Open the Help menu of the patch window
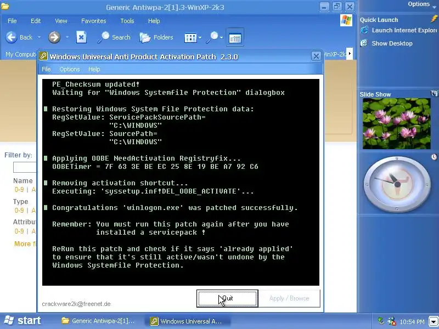Image resolution: width=439 pixels, height=329 pixels. 94,69
